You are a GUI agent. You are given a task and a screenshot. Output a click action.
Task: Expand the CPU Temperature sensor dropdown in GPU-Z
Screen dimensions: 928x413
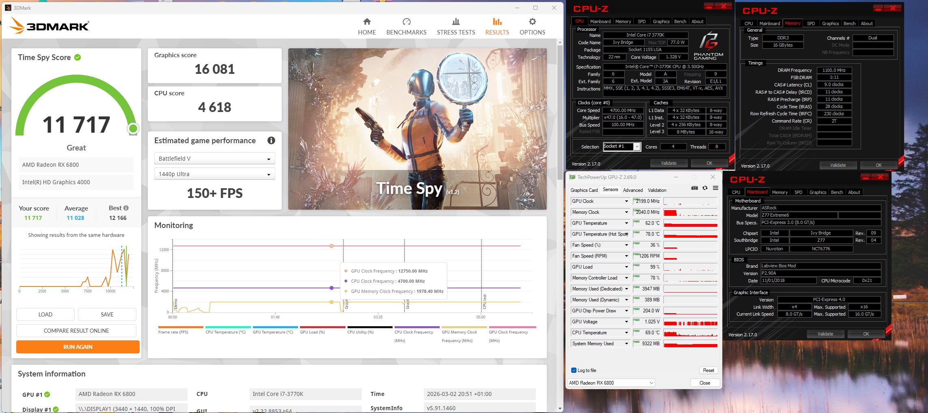626,333
